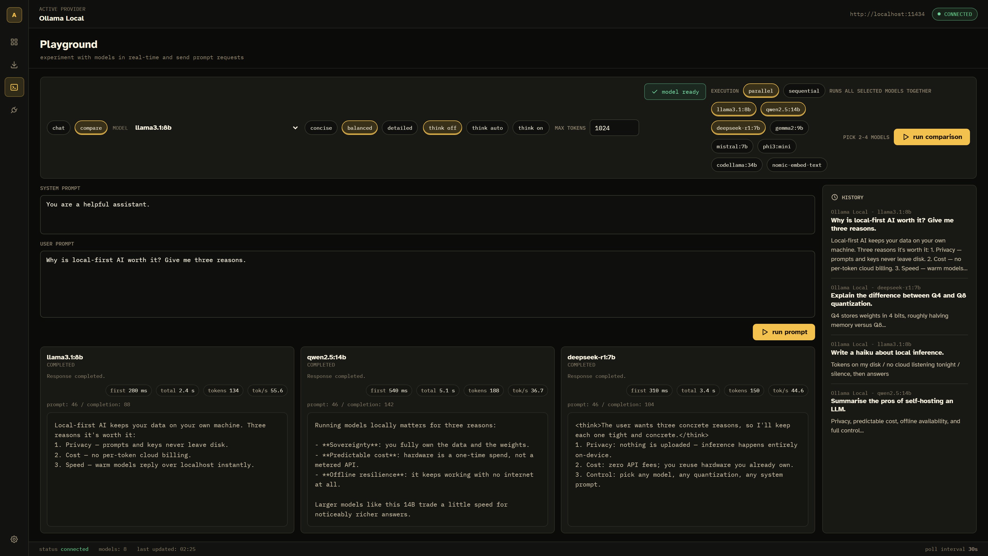Switch to chat mode

tap(58, 128)
